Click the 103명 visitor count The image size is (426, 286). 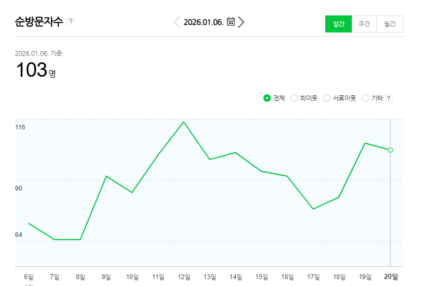pos(35,70)
